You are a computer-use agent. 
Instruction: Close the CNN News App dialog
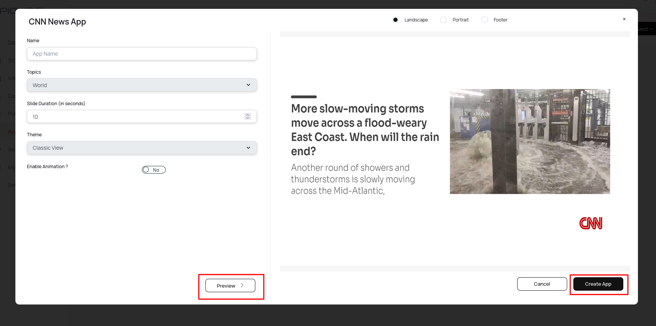(x=624, y=19)
